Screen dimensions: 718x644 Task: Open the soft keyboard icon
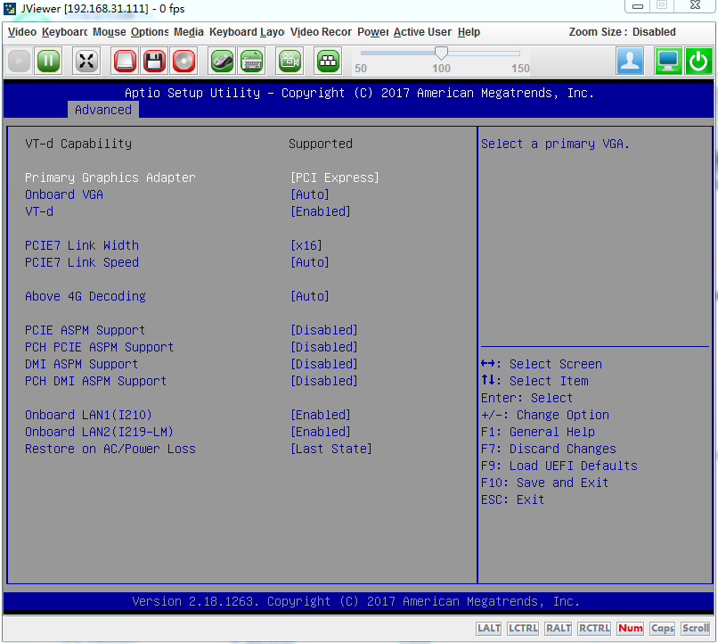pyautogui.click(x=251, y=61)
